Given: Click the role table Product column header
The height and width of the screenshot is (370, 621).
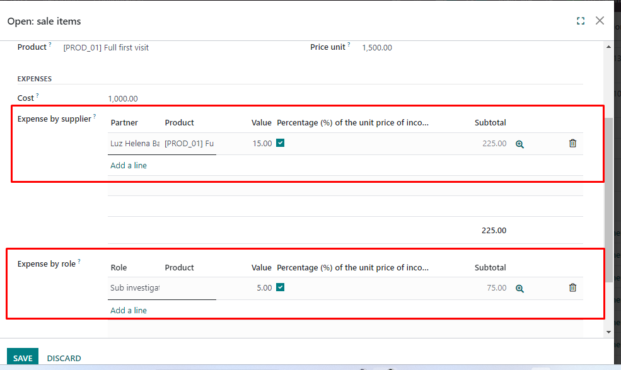Looking at the screenshot, I should pos(179,268).
